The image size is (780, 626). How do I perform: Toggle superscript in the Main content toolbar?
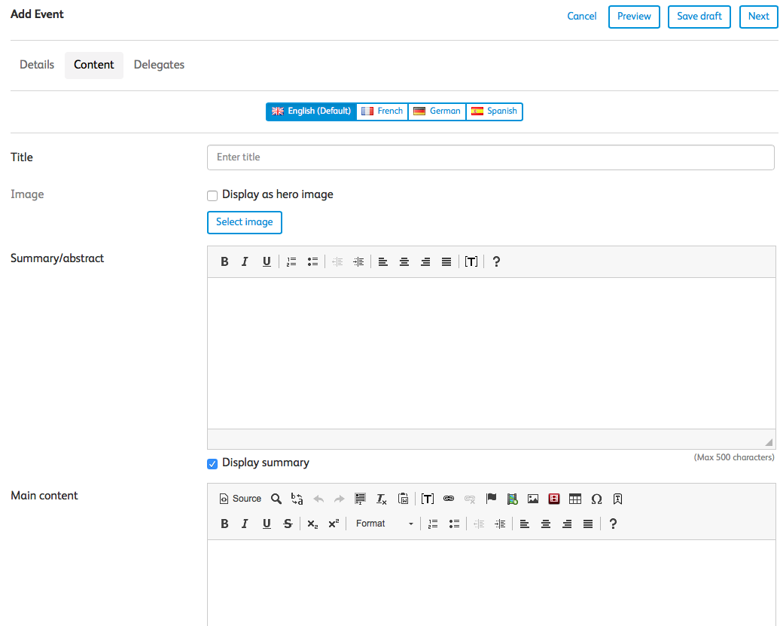pyautogui.click(x=334, y=524)
